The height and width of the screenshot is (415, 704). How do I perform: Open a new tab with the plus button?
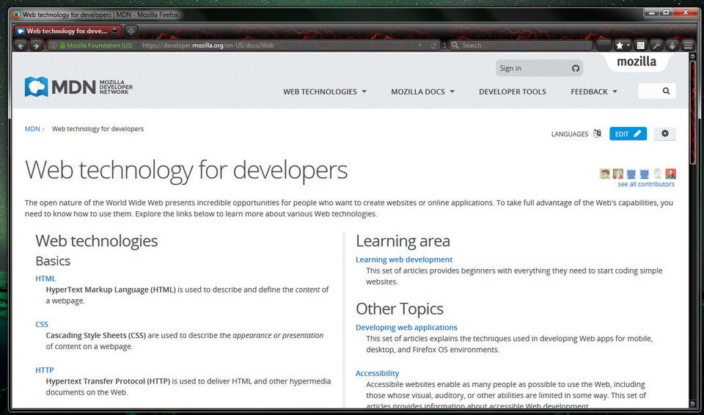(131, 31)
